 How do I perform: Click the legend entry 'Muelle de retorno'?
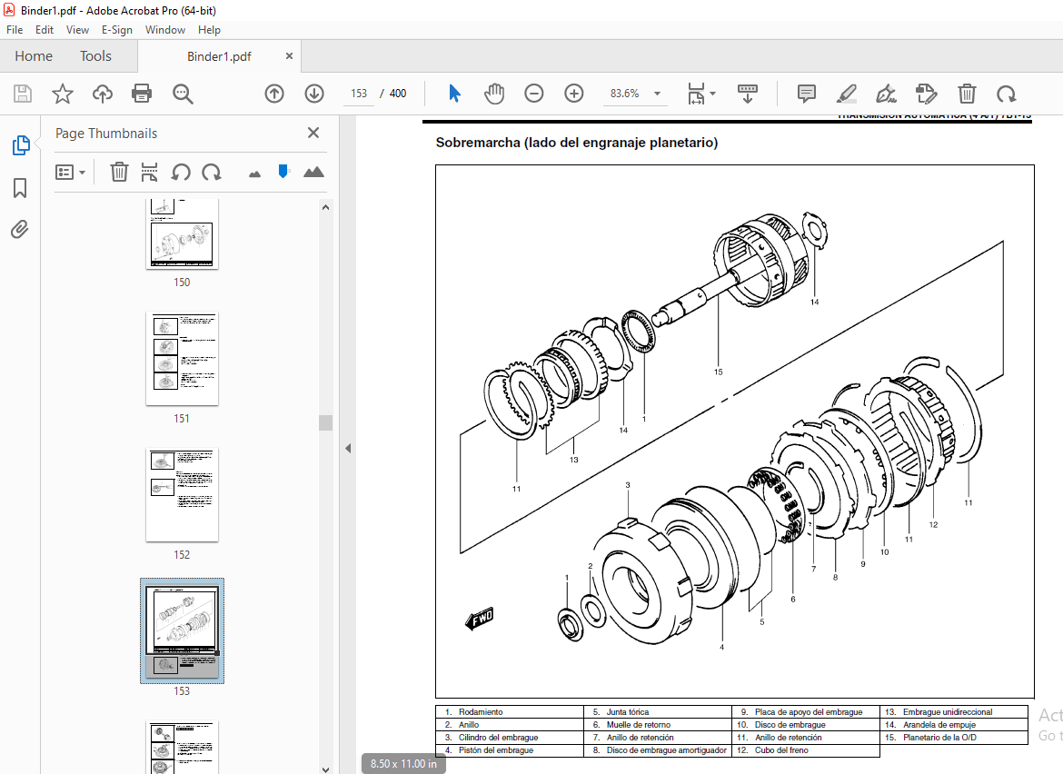coord(639,725)
